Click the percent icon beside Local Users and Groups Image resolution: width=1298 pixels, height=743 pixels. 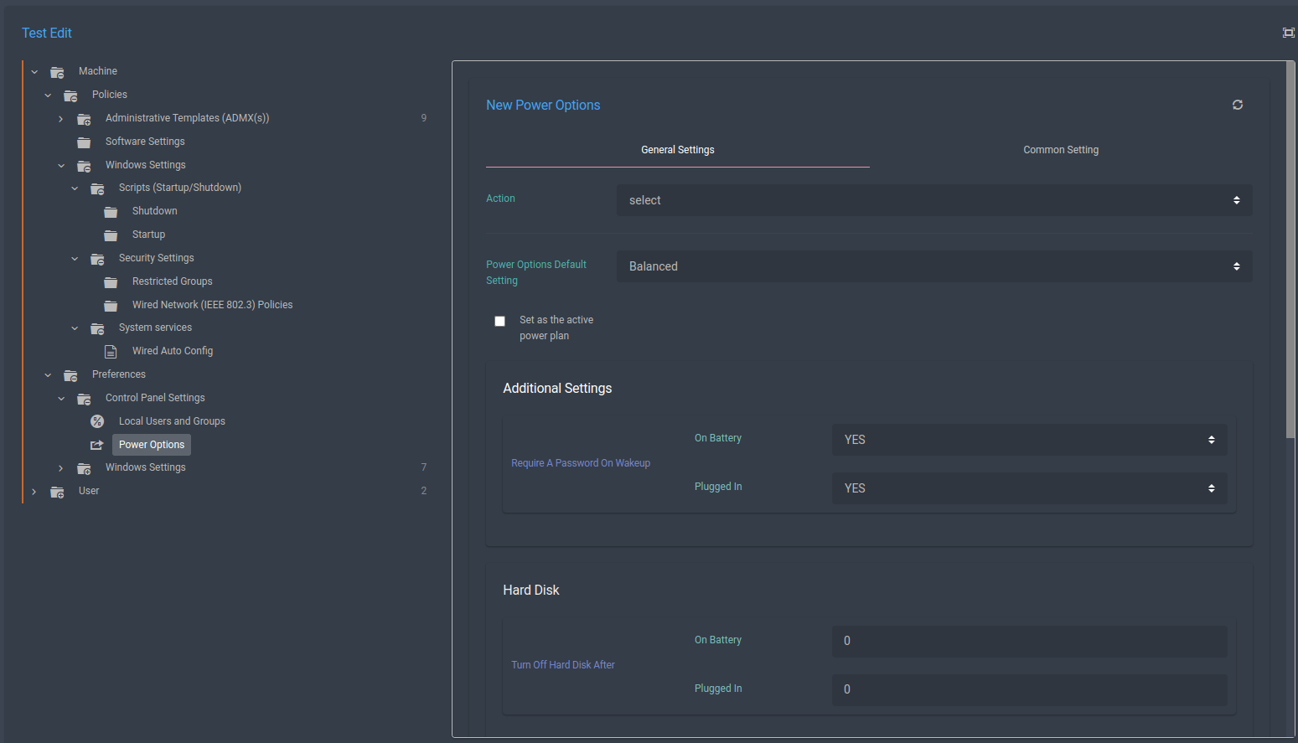pyautogui.click(x=97, y=421)
